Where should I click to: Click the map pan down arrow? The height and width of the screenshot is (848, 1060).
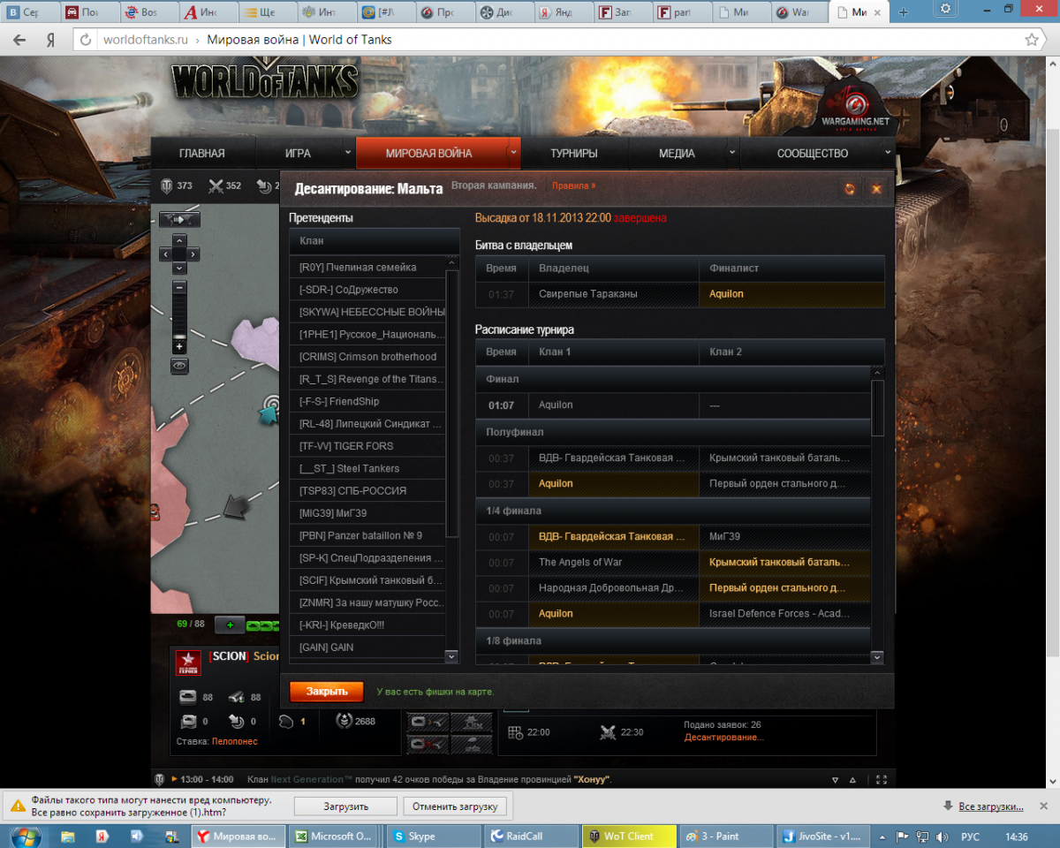click(x=179, y=268)
